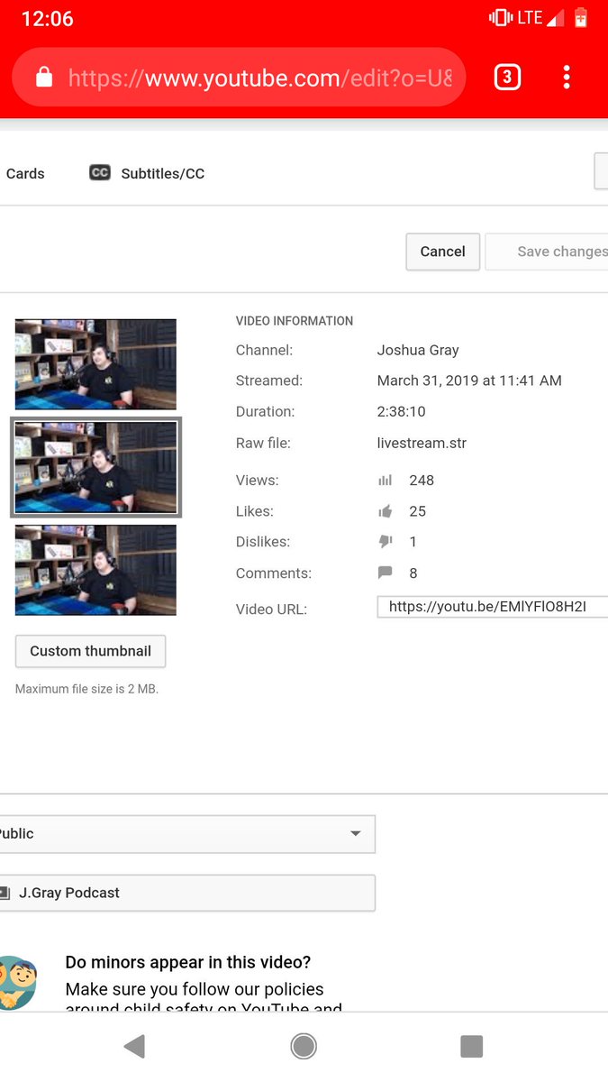Click the channel name Joshua Gray
This screenshot has width=608, height=1082.
pyautogui.click(x=418, y=350)
